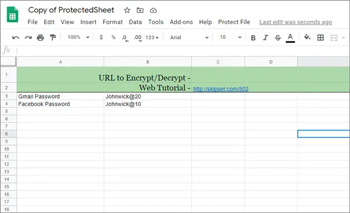Open the skipser.com/502 hyperlink
This screenshot has height=213, width=350.
220,89
